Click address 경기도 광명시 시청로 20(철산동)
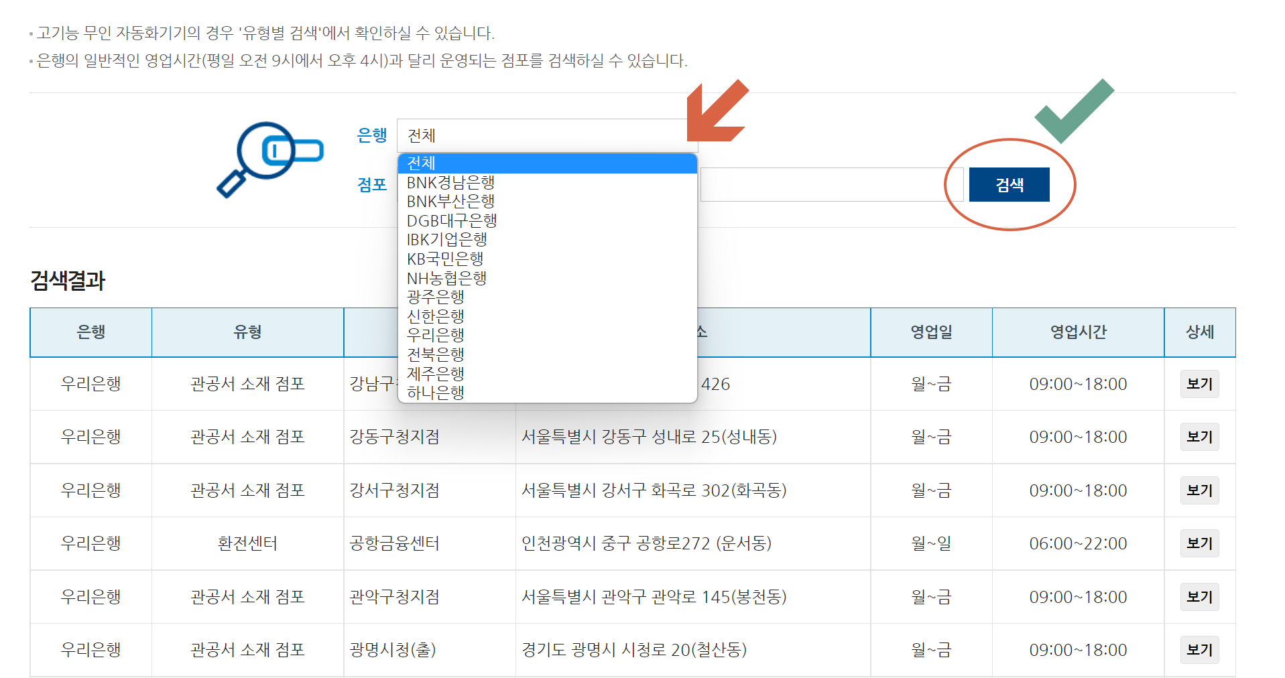This screenshot has width=1285, height=678. [x=634, y=650]
